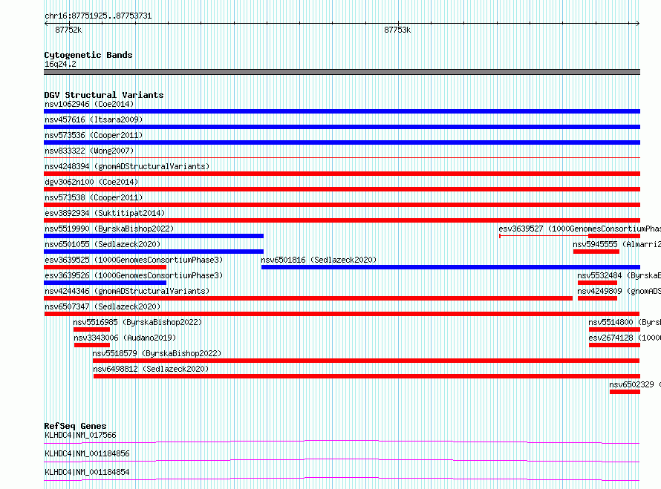Select nsv5518579 (ByrskaBishop2022) label
The height and width of the screenshot is (489, 661).
pos(157,353)
